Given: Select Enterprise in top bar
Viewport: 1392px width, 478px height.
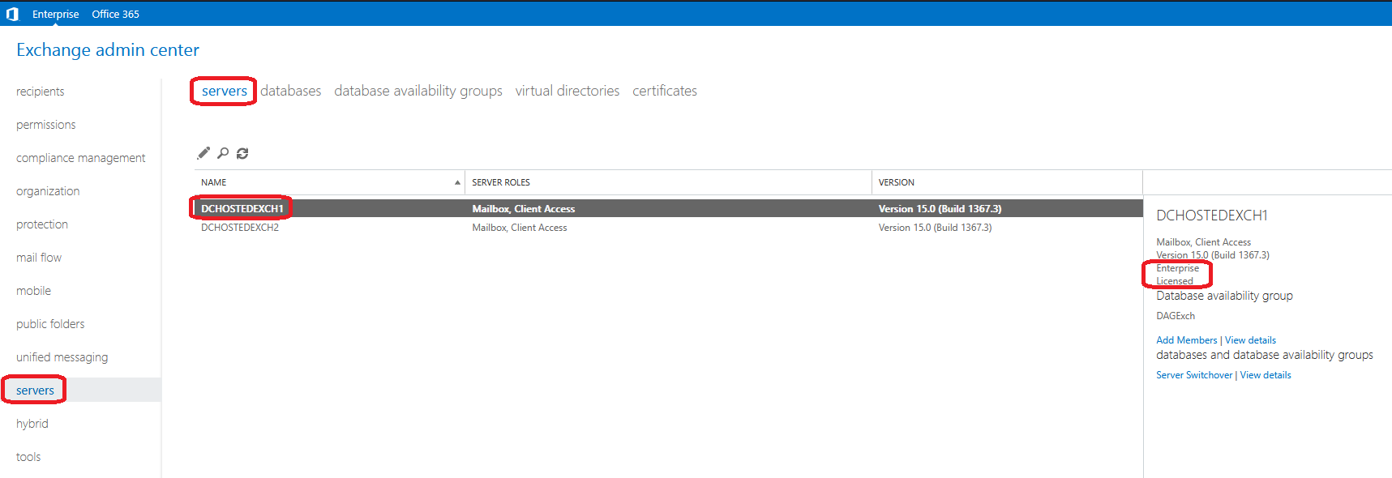Looking at the screenshot, I should 56,14.
